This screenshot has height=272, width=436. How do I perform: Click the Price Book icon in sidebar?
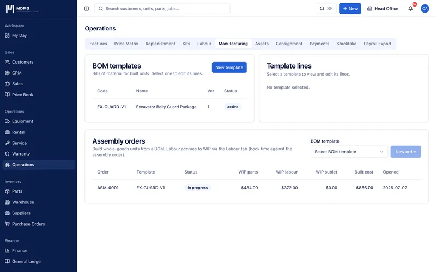coord(7,95)
